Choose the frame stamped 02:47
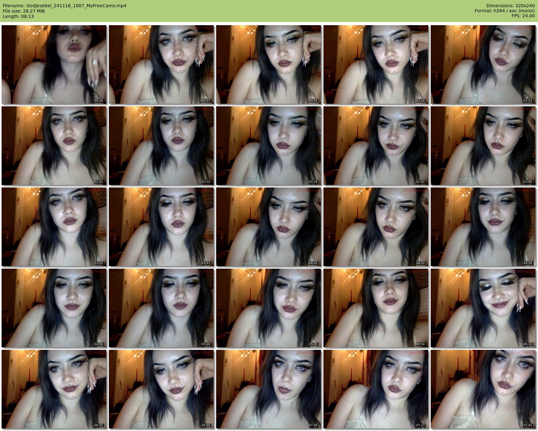 click(376, 146)
